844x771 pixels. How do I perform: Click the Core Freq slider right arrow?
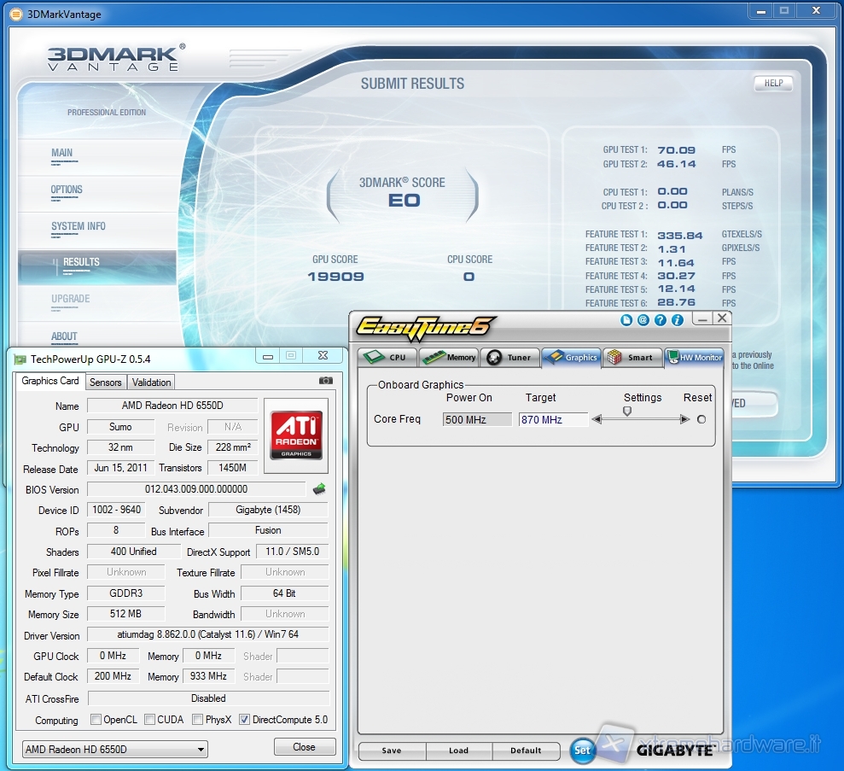point(684,419)
